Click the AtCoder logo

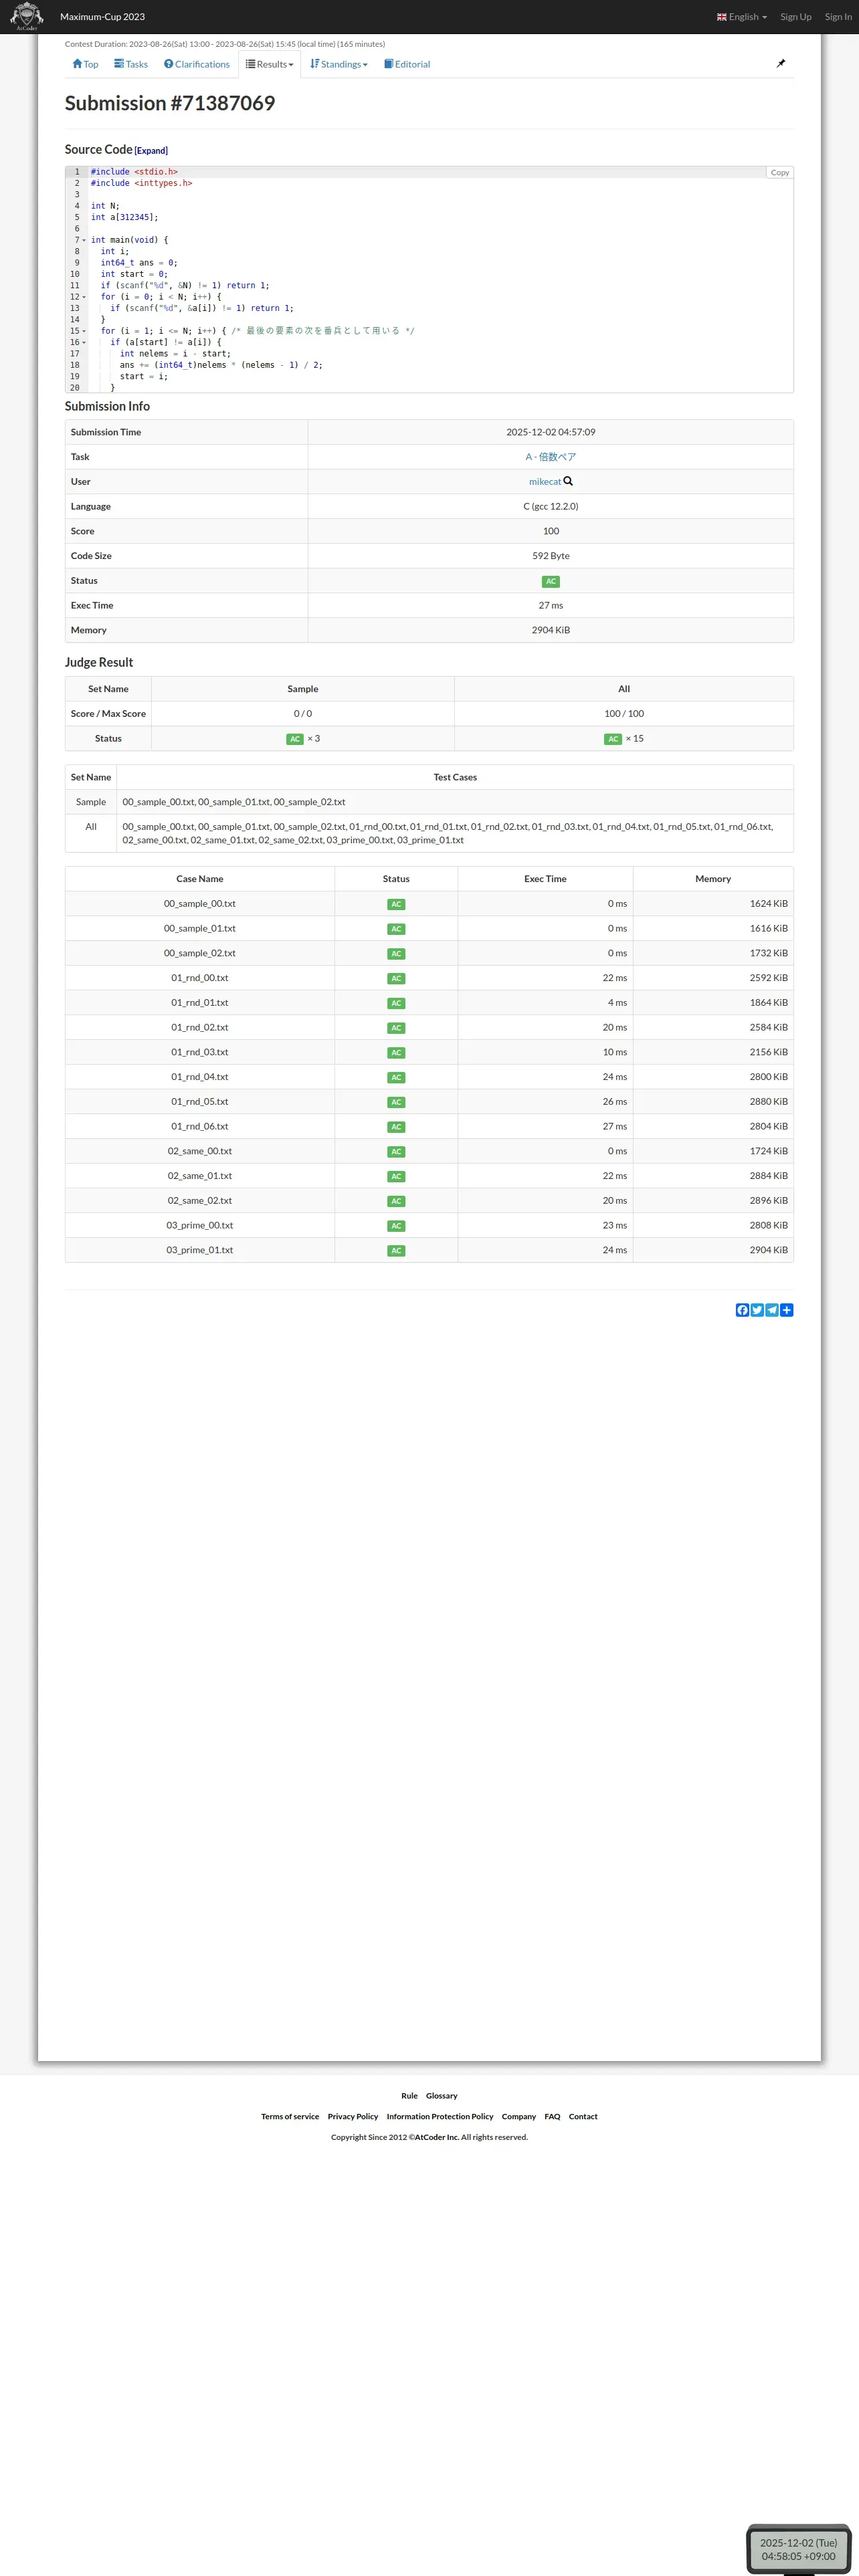27,16
